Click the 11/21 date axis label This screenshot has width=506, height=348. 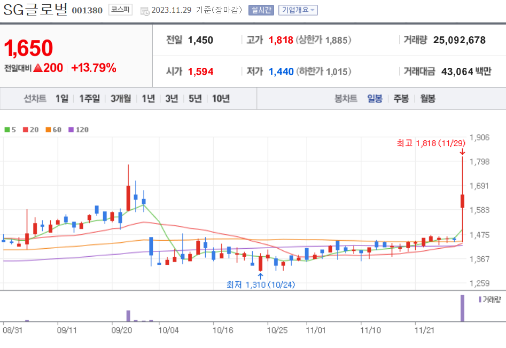[x=425, y=330]
